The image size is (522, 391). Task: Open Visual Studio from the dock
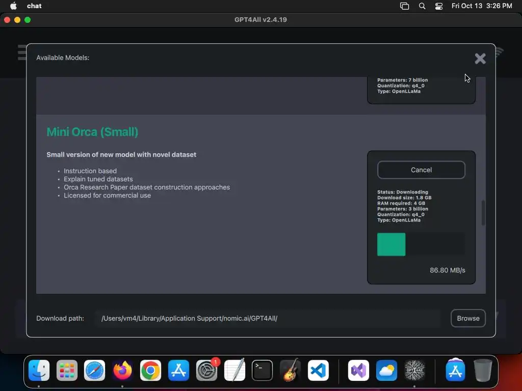click(x=358, y=370)
